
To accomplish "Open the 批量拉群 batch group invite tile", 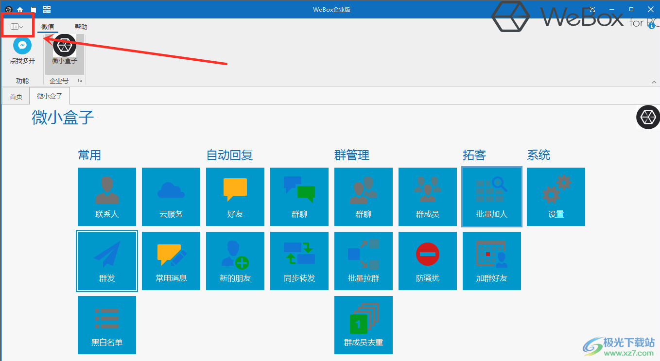I will (x=364, y=261).
